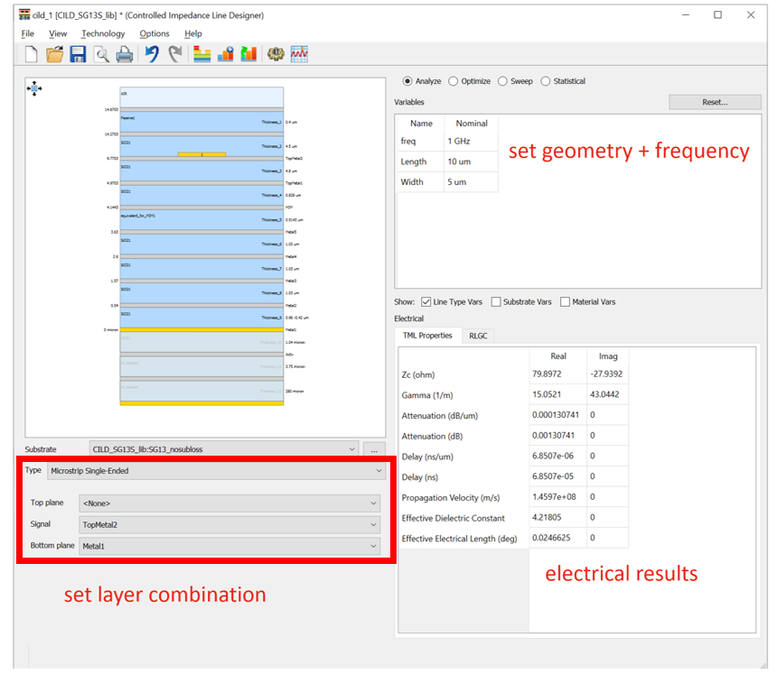
Task: Open the Substrate dropdown
Action: [x=224, y=449]
